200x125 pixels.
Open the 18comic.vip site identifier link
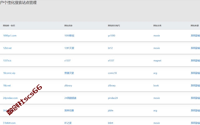pyautogui.click(x=9, y=73)
